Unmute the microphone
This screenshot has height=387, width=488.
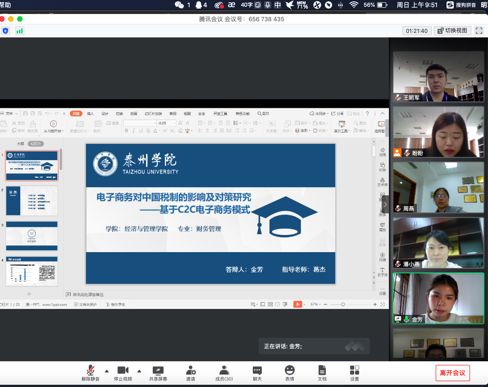[91, 370]
